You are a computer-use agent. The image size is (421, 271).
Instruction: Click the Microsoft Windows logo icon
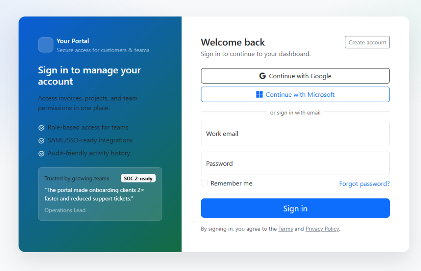coord(259,95)
